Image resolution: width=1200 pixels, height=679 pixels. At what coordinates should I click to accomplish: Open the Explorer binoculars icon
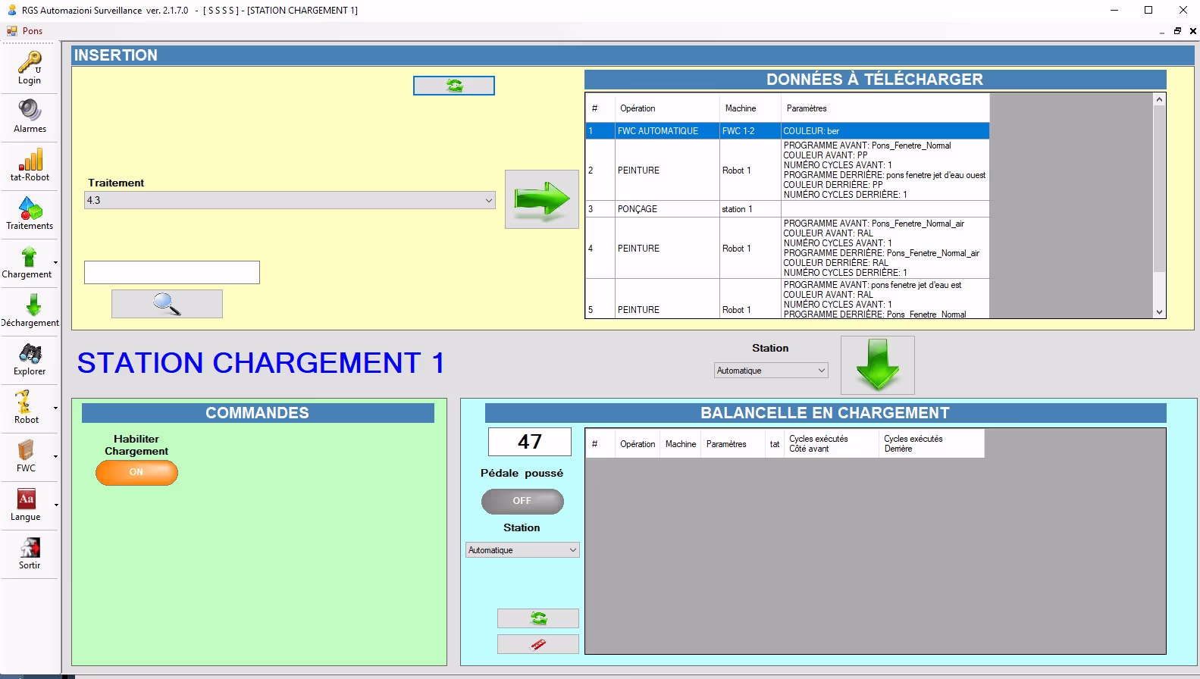(30, 358)
